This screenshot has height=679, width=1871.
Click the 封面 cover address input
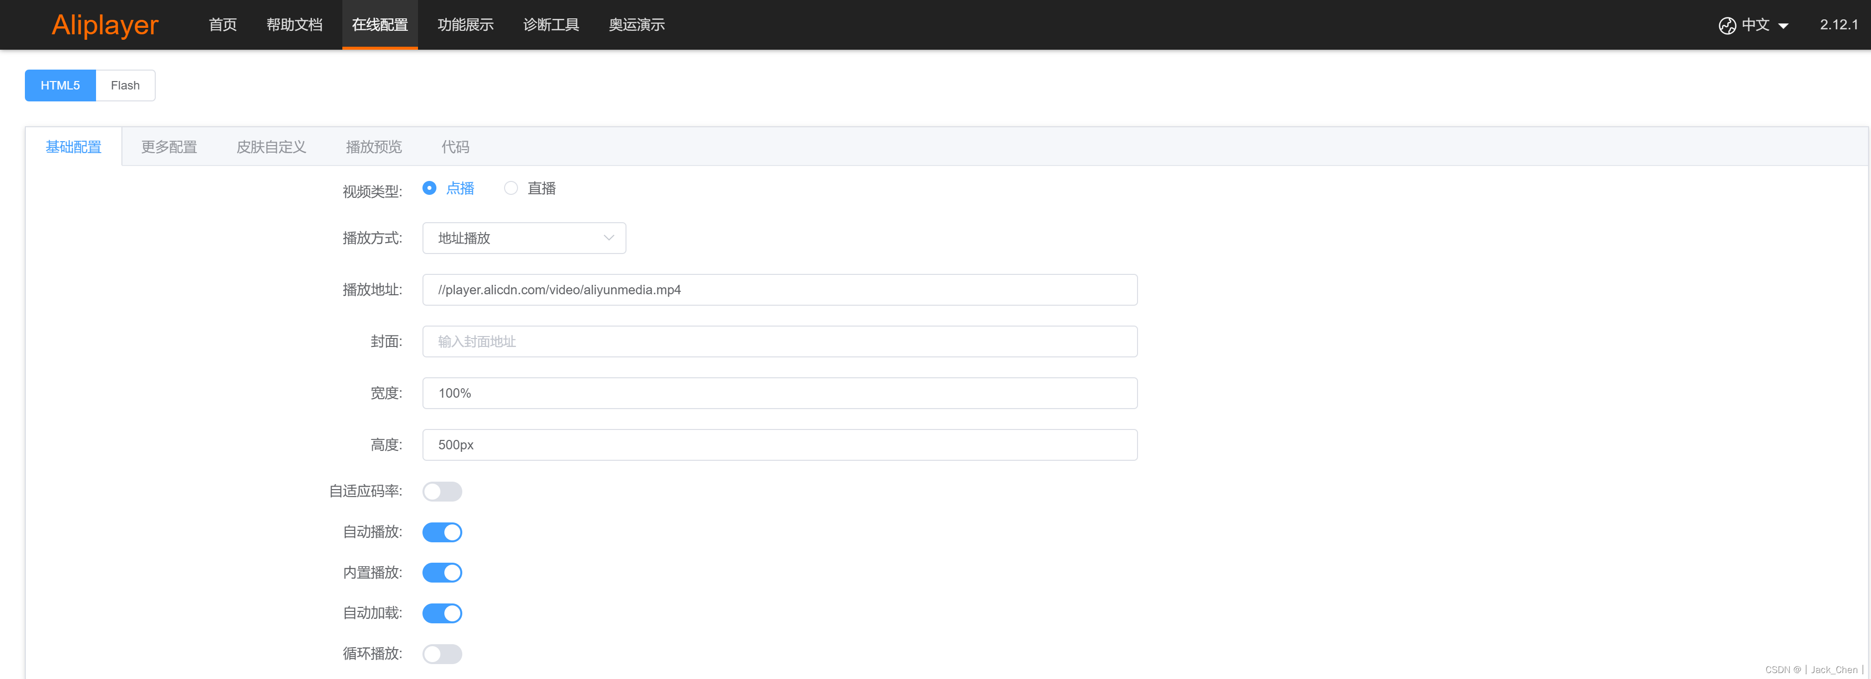[x=780, y=341]
